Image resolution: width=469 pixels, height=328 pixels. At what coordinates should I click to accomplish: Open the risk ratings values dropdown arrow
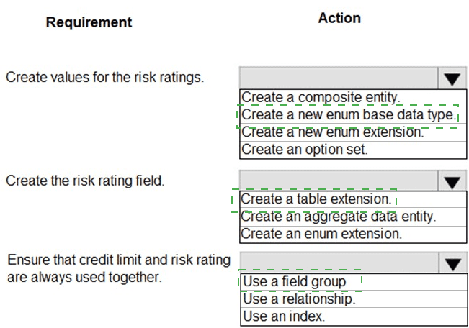pyautogui.click(x=452, y=78)
